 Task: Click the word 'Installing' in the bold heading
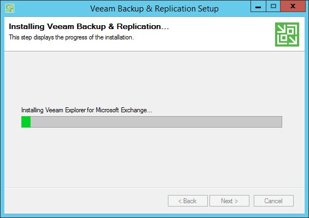27,27
